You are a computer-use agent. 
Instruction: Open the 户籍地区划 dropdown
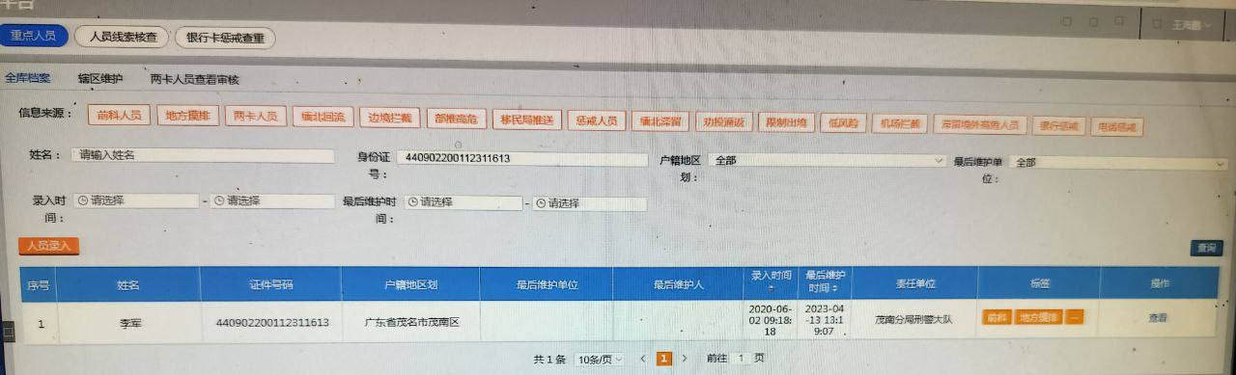coord(827,161)
